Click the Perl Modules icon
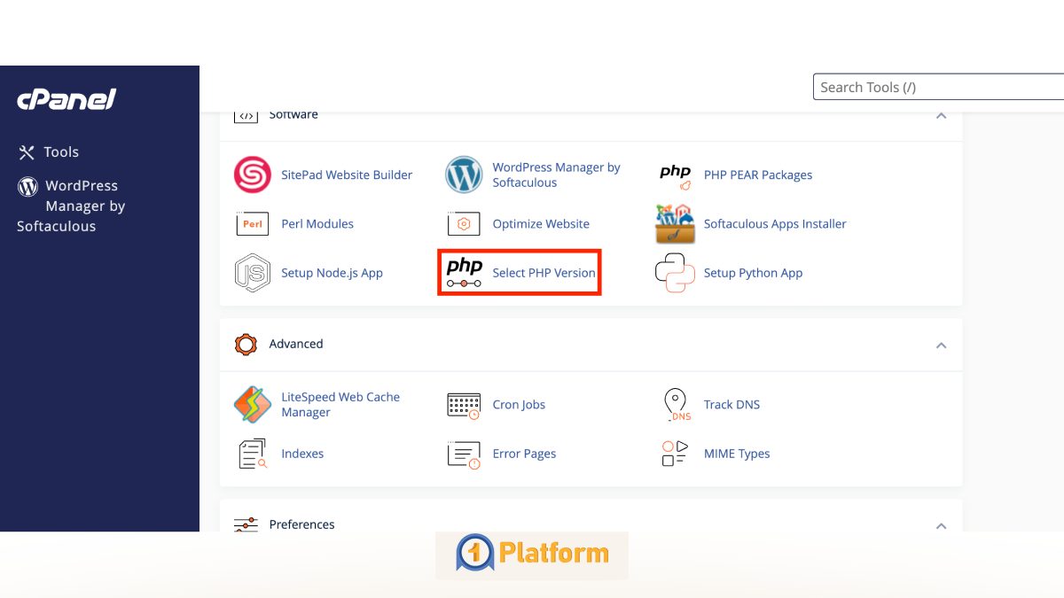The image size is (1064, 598). [x=253, y=223]
